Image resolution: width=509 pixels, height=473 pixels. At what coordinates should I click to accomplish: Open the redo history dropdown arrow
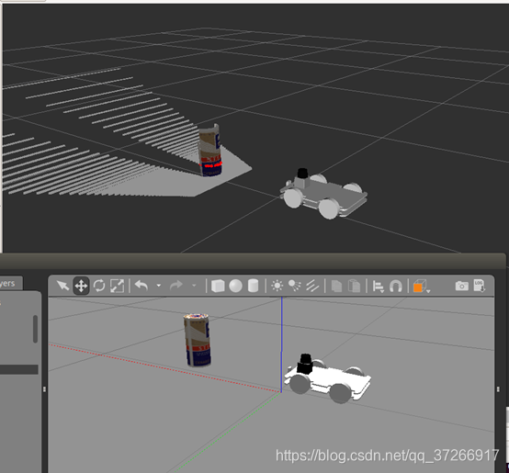click(194, 286)
